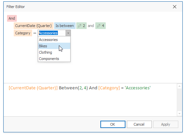Close the Filter Editor dialog
This screenshot has height=135, width=186.
(175, 7)
